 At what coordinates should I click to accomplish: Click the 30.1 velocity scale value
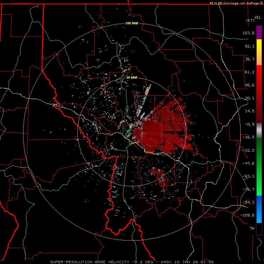[250, 98]
